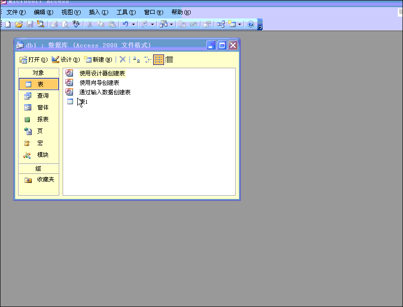403x307 pixels.
Task: Open the Relationships window icon
Action: 221,25
